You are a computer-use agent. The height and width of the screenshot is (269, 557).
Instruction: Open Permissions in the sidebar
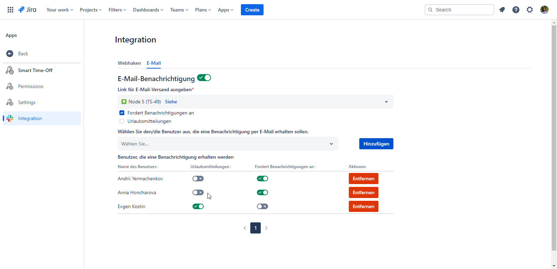pyautogui.click(x=31, y=86)
